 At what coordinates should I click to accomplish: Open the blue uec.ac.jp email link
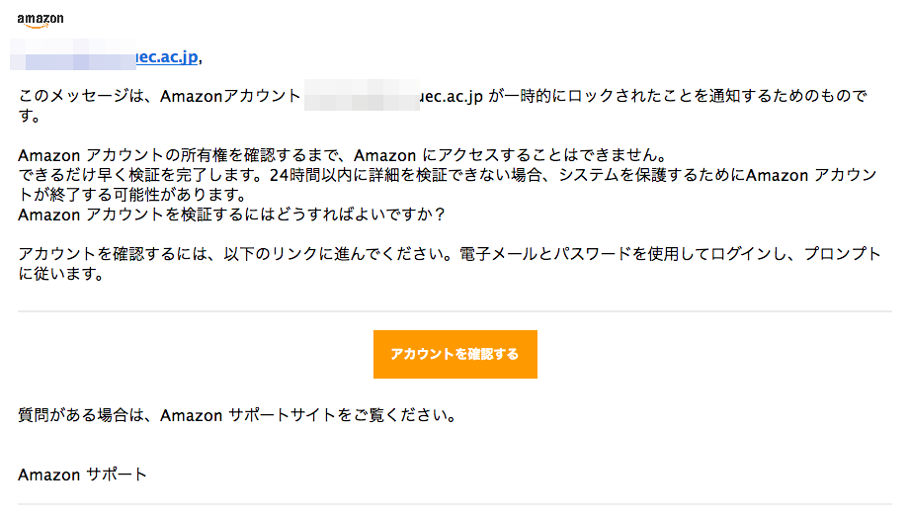pos(167,57)
